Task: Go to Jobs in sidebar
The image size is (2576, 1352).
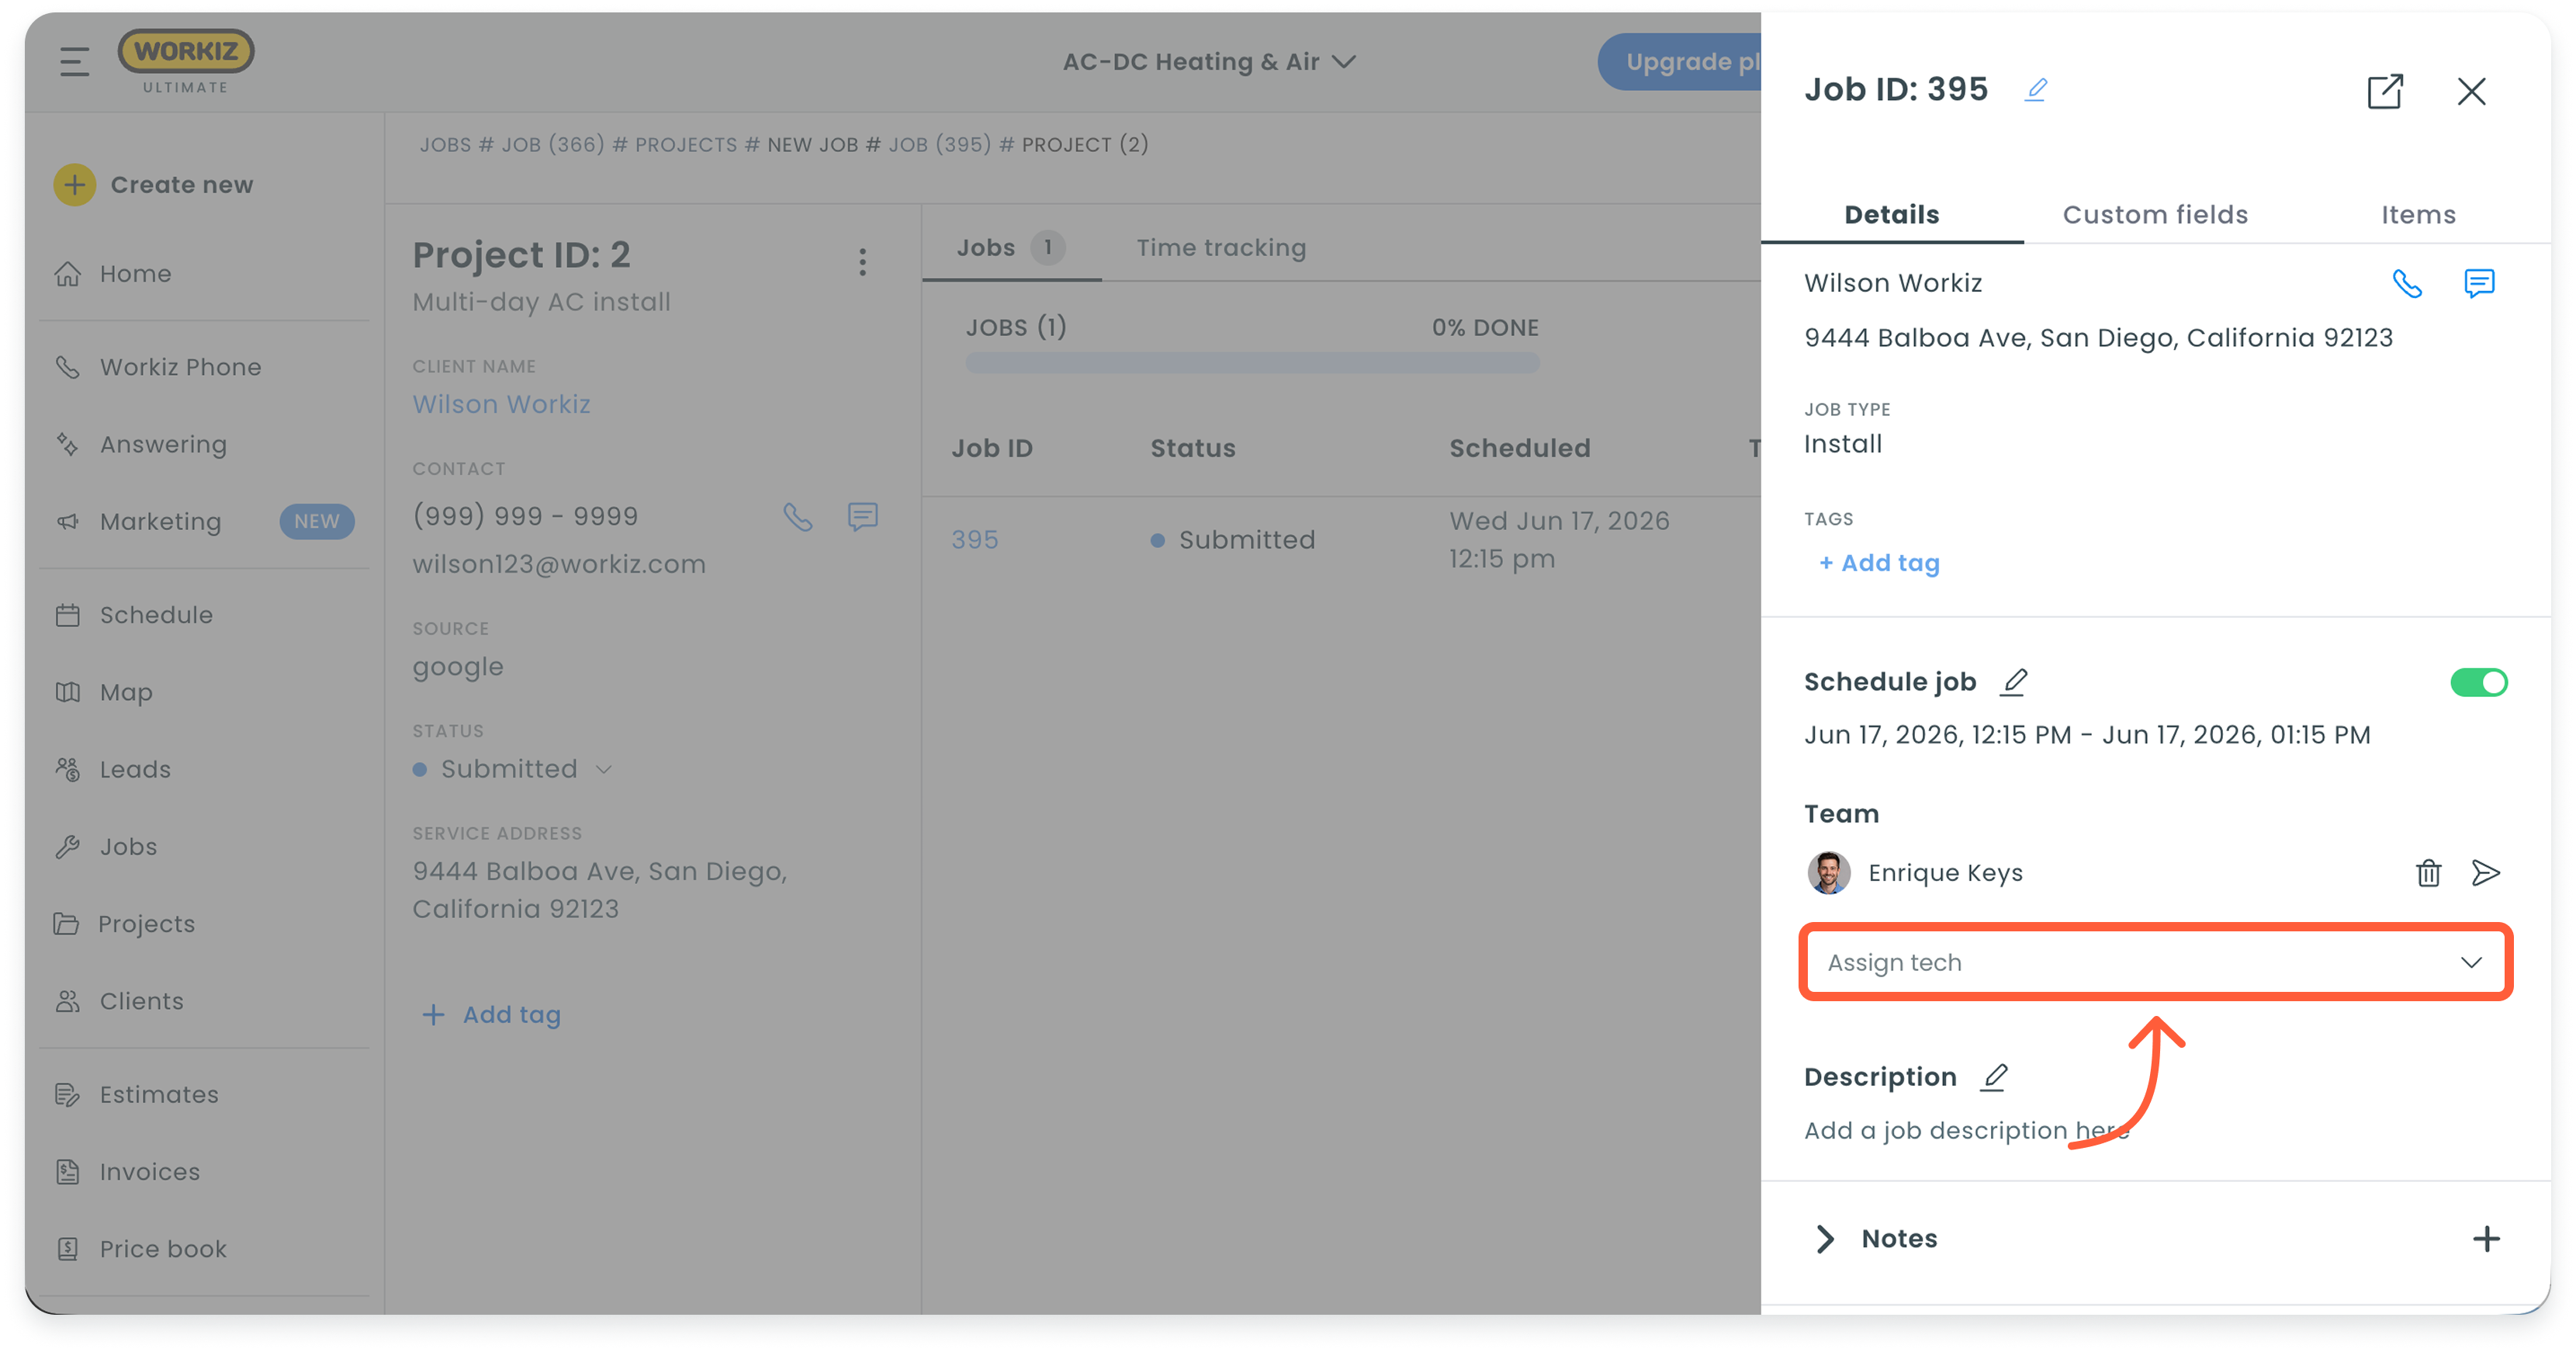Action: 128,846
